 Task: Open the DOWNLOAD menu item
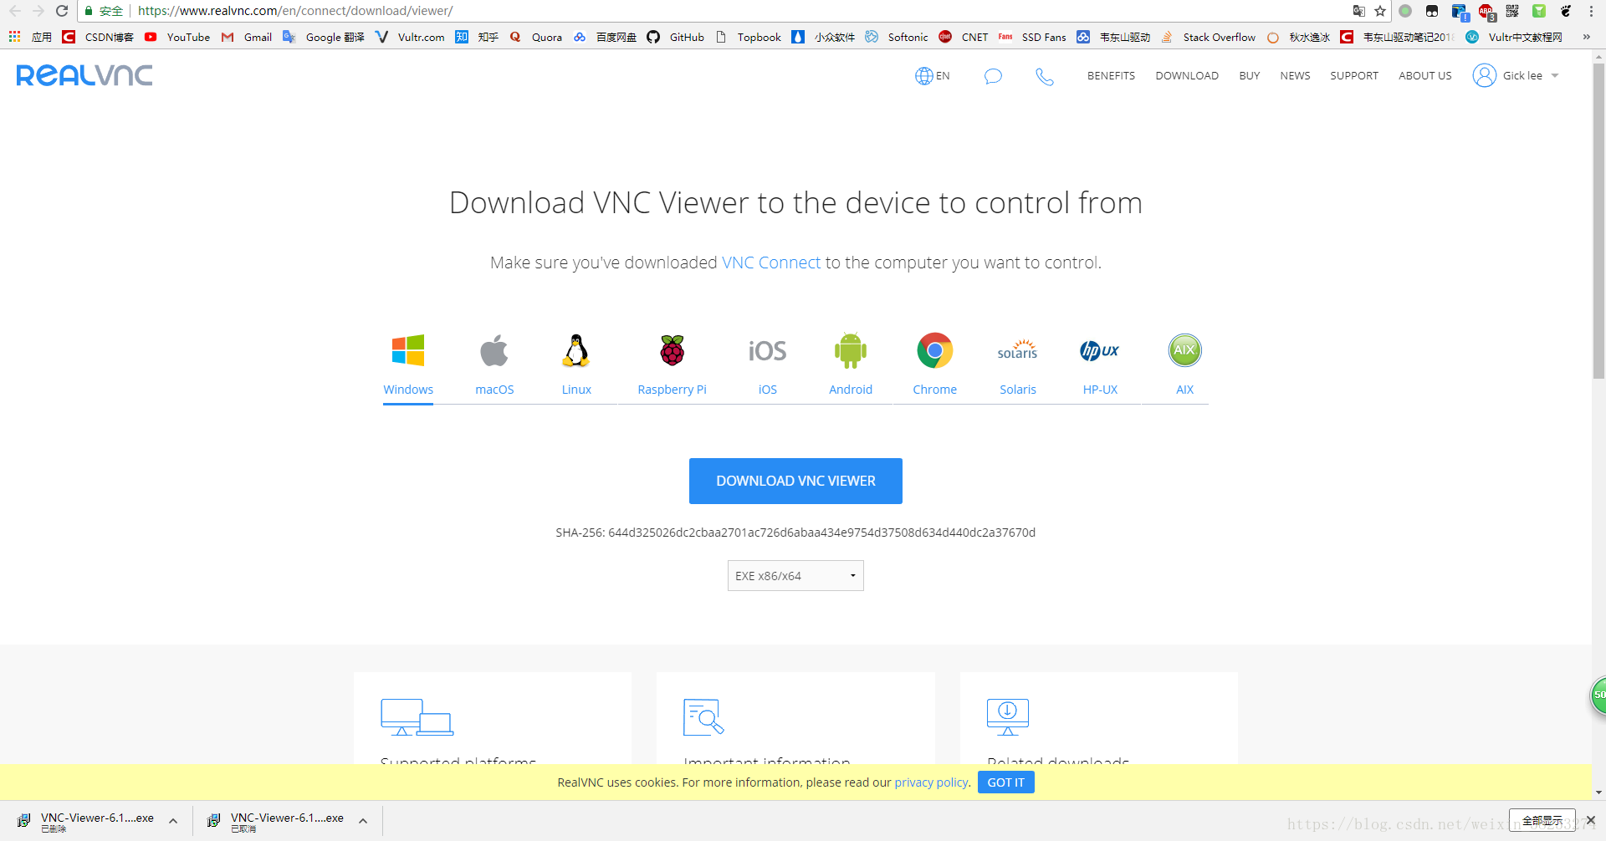[1187, 76]
